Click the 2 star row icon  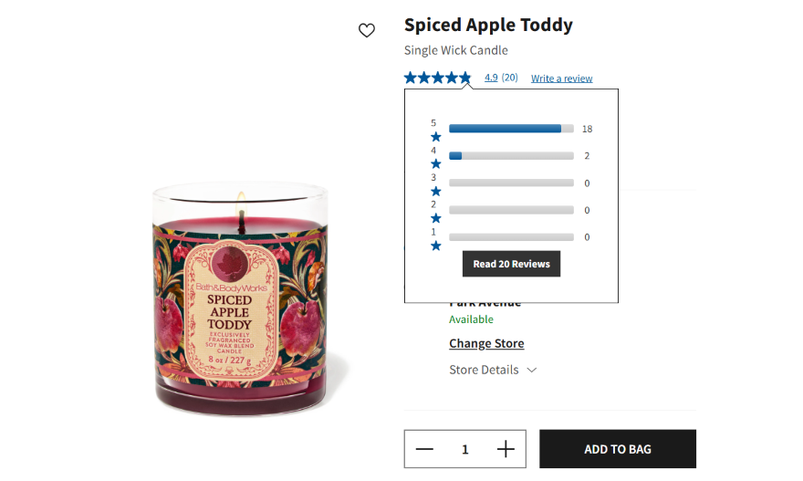pos(435,218)
